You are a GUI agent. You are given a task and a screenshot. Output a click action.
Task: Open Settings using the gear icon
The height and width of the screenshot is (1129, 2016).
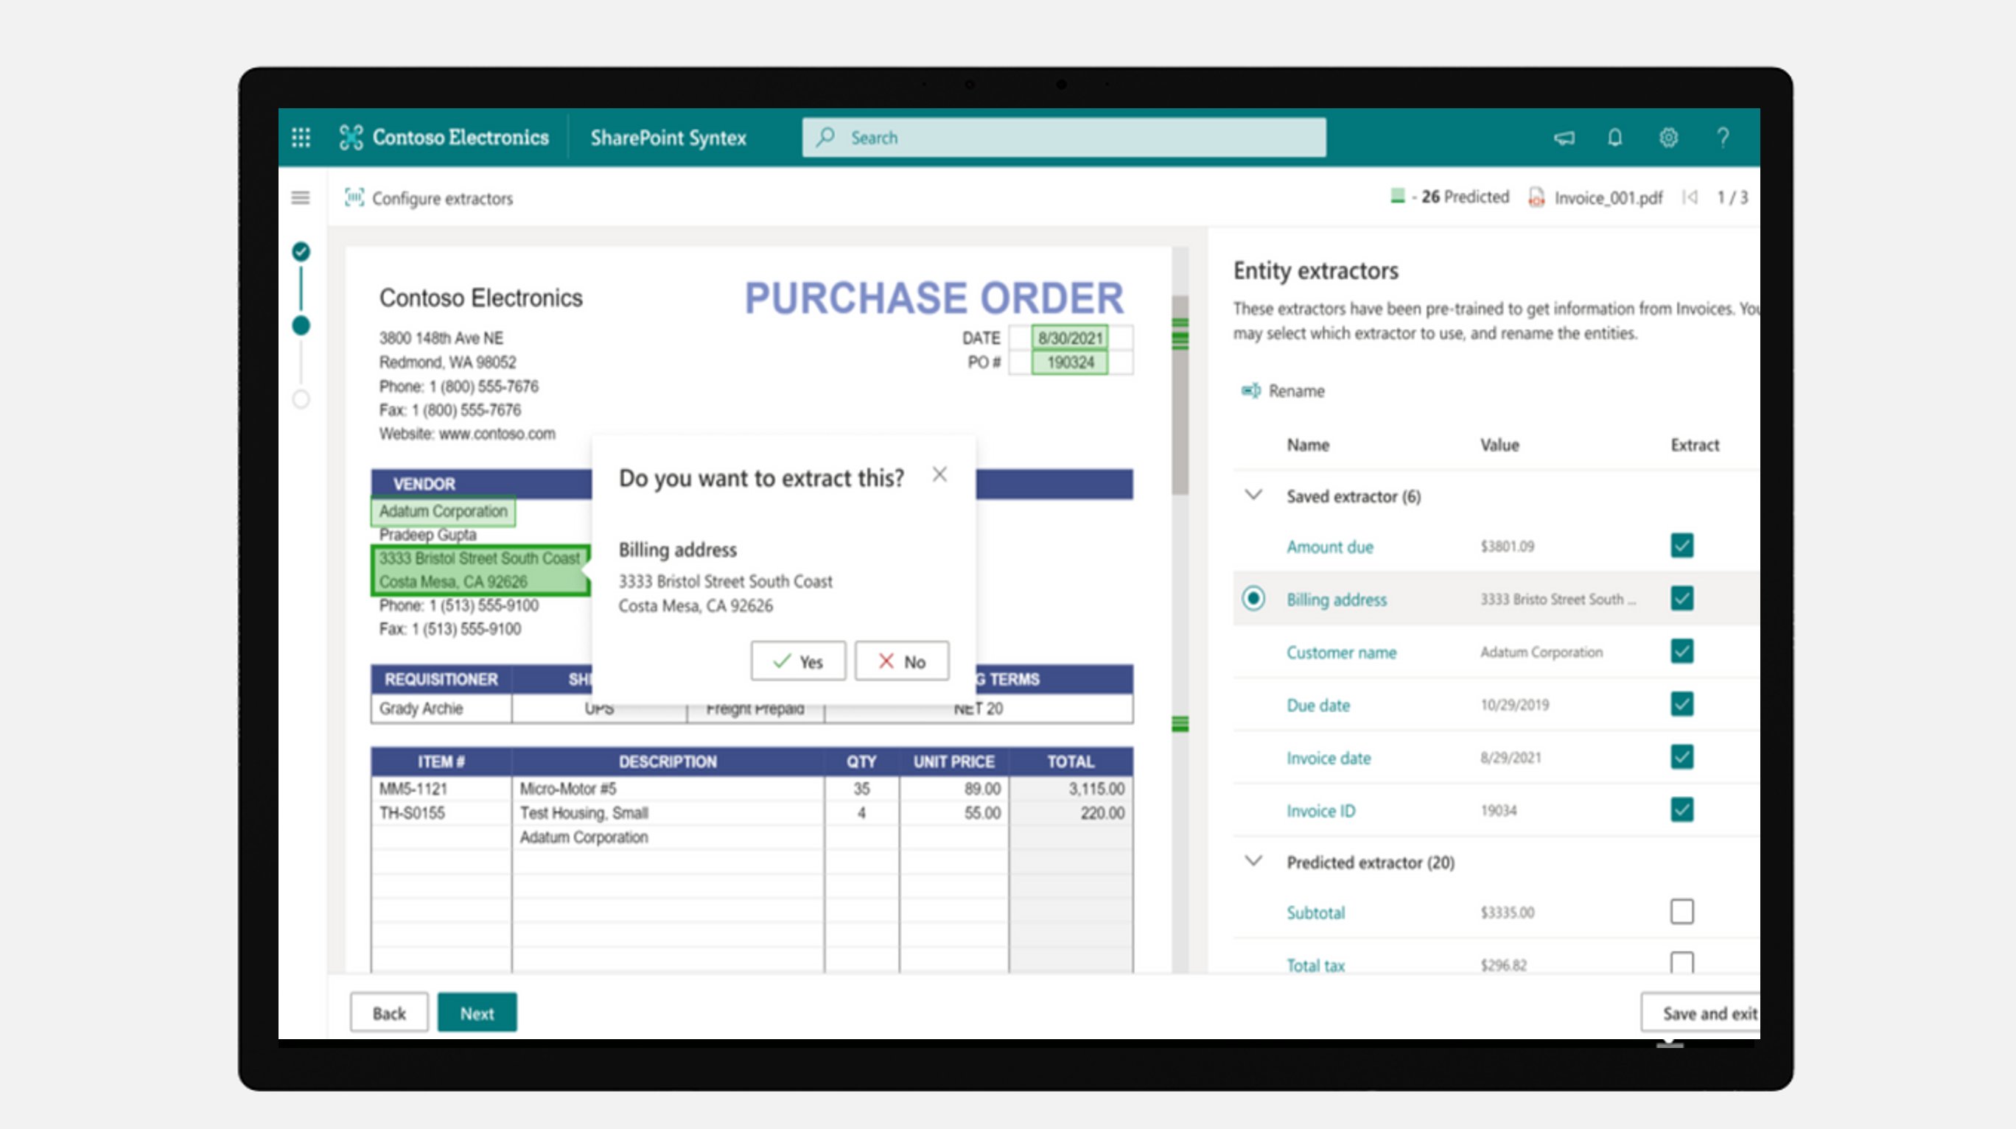click(1668, 138)
